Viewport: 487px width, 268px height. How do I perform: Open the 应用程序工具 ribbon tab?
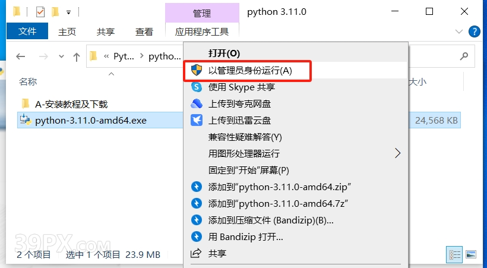pyautogui.click(x=202, y=31)
